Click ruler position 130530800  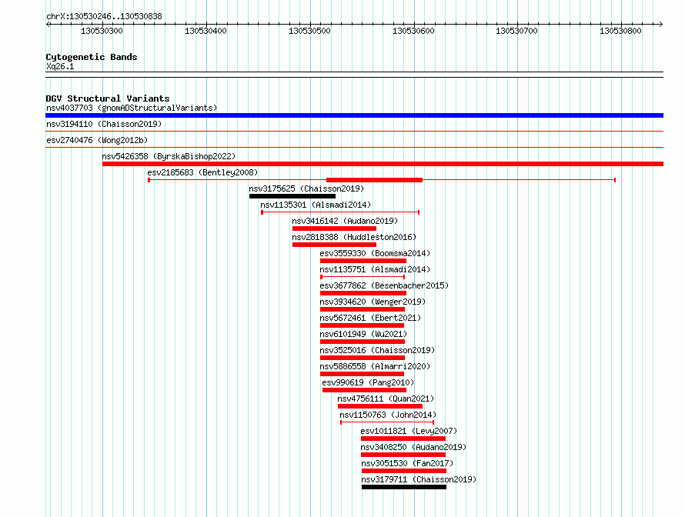tap(621, 31)
